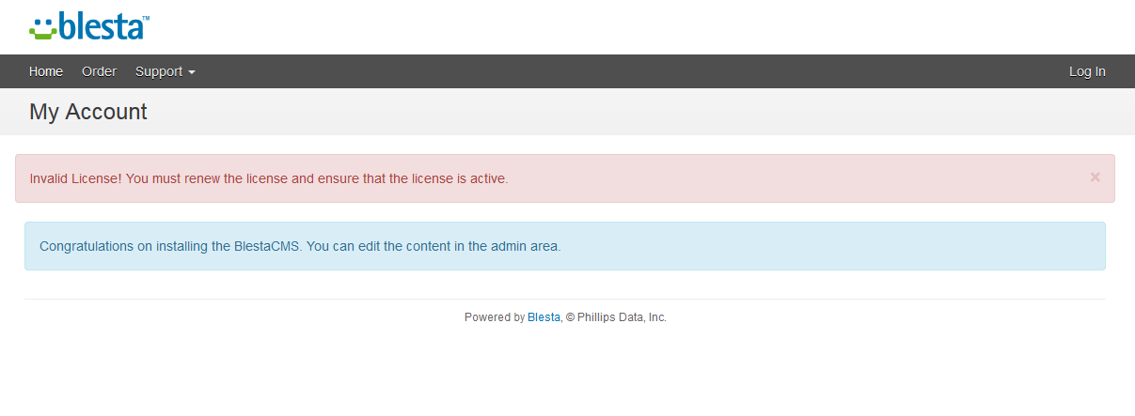The height and width of the screenshot is (416, 1135).
Task: Go to the Home navigation item
Action: [x=46, y=71]
